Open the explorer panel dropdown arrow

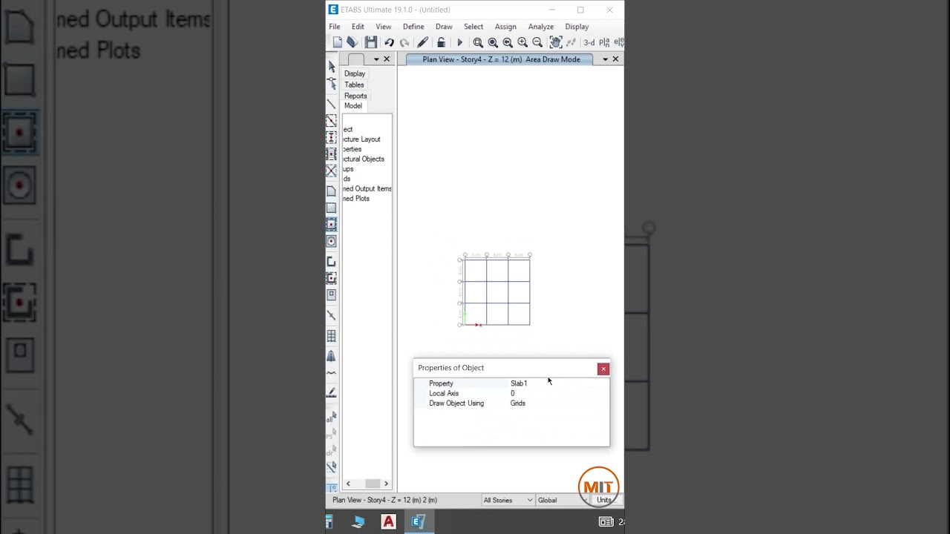376,59
